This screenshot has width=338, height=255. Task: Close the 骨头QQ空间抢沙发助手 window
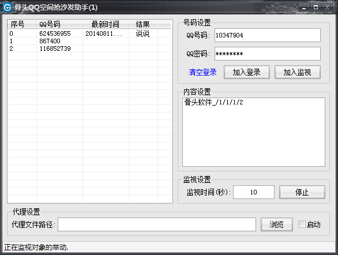pos(327,7)
